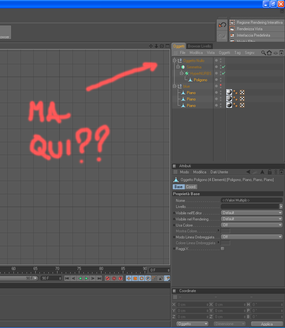Click the Renderizza Vista icon
Image resolution: width=285 pixels, height=328 pixels.
232,29
